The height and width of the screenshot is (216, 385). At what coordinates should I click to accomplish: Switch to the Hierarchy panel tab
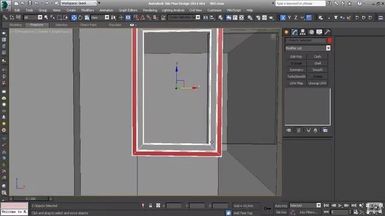(x=303, y=32)
